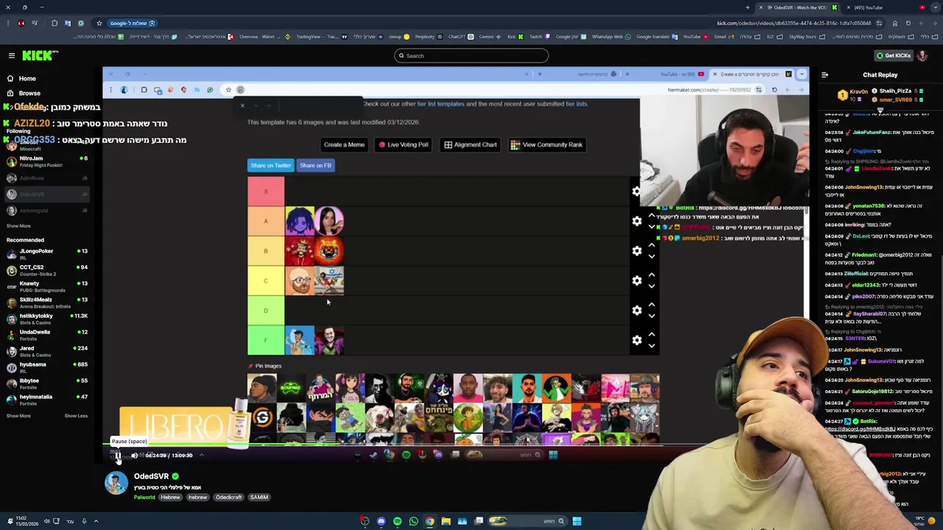Open Home in Kick sidebar

pos(27,78)
